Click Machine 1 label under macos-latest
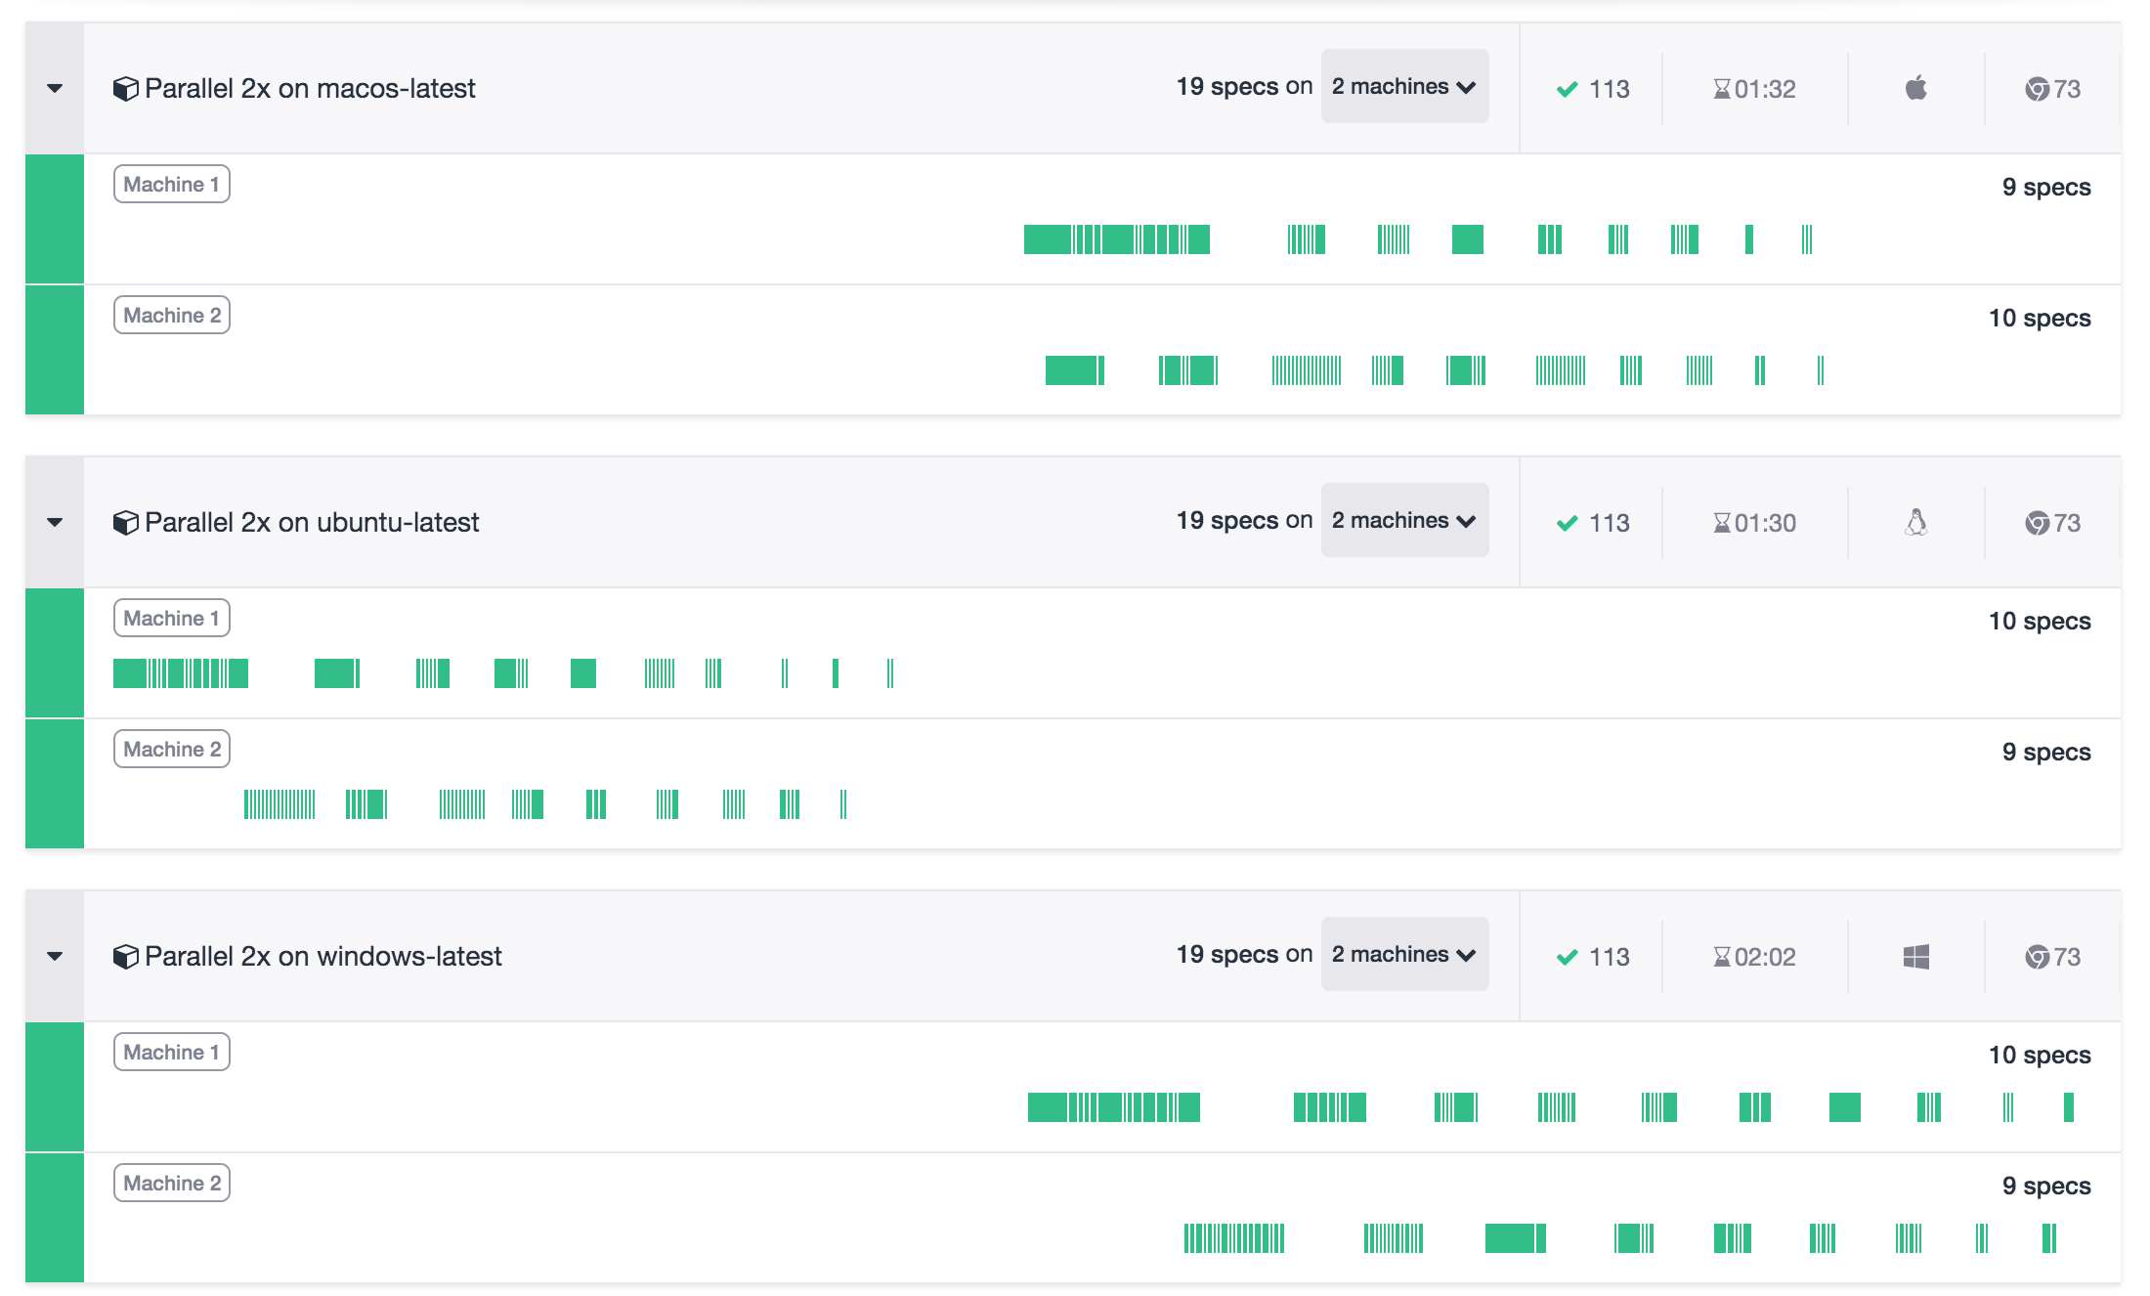Image resolution: width=2150 pixels, height=1296 pixels. coord(172,185)
